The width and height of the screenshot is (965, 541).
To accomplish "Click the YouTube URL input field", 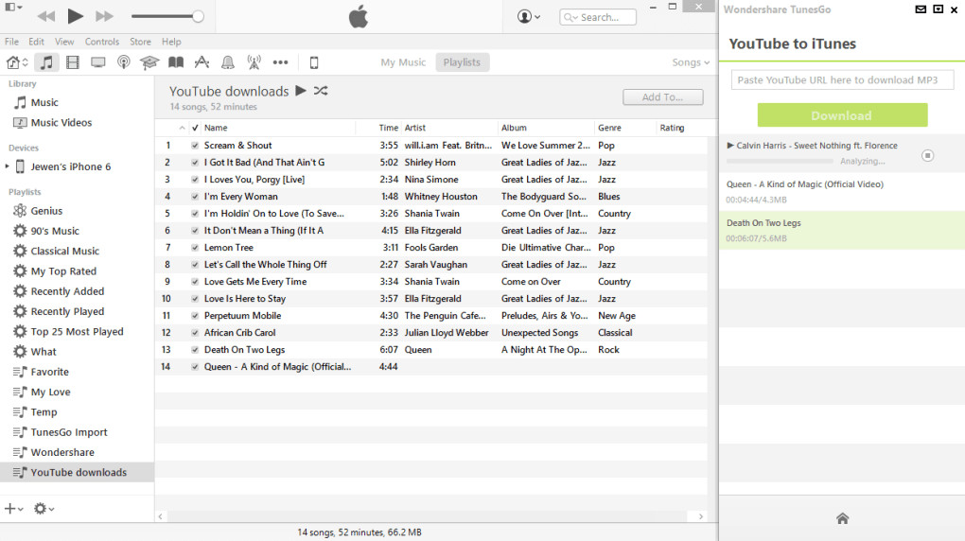I will tap(842, 80).
